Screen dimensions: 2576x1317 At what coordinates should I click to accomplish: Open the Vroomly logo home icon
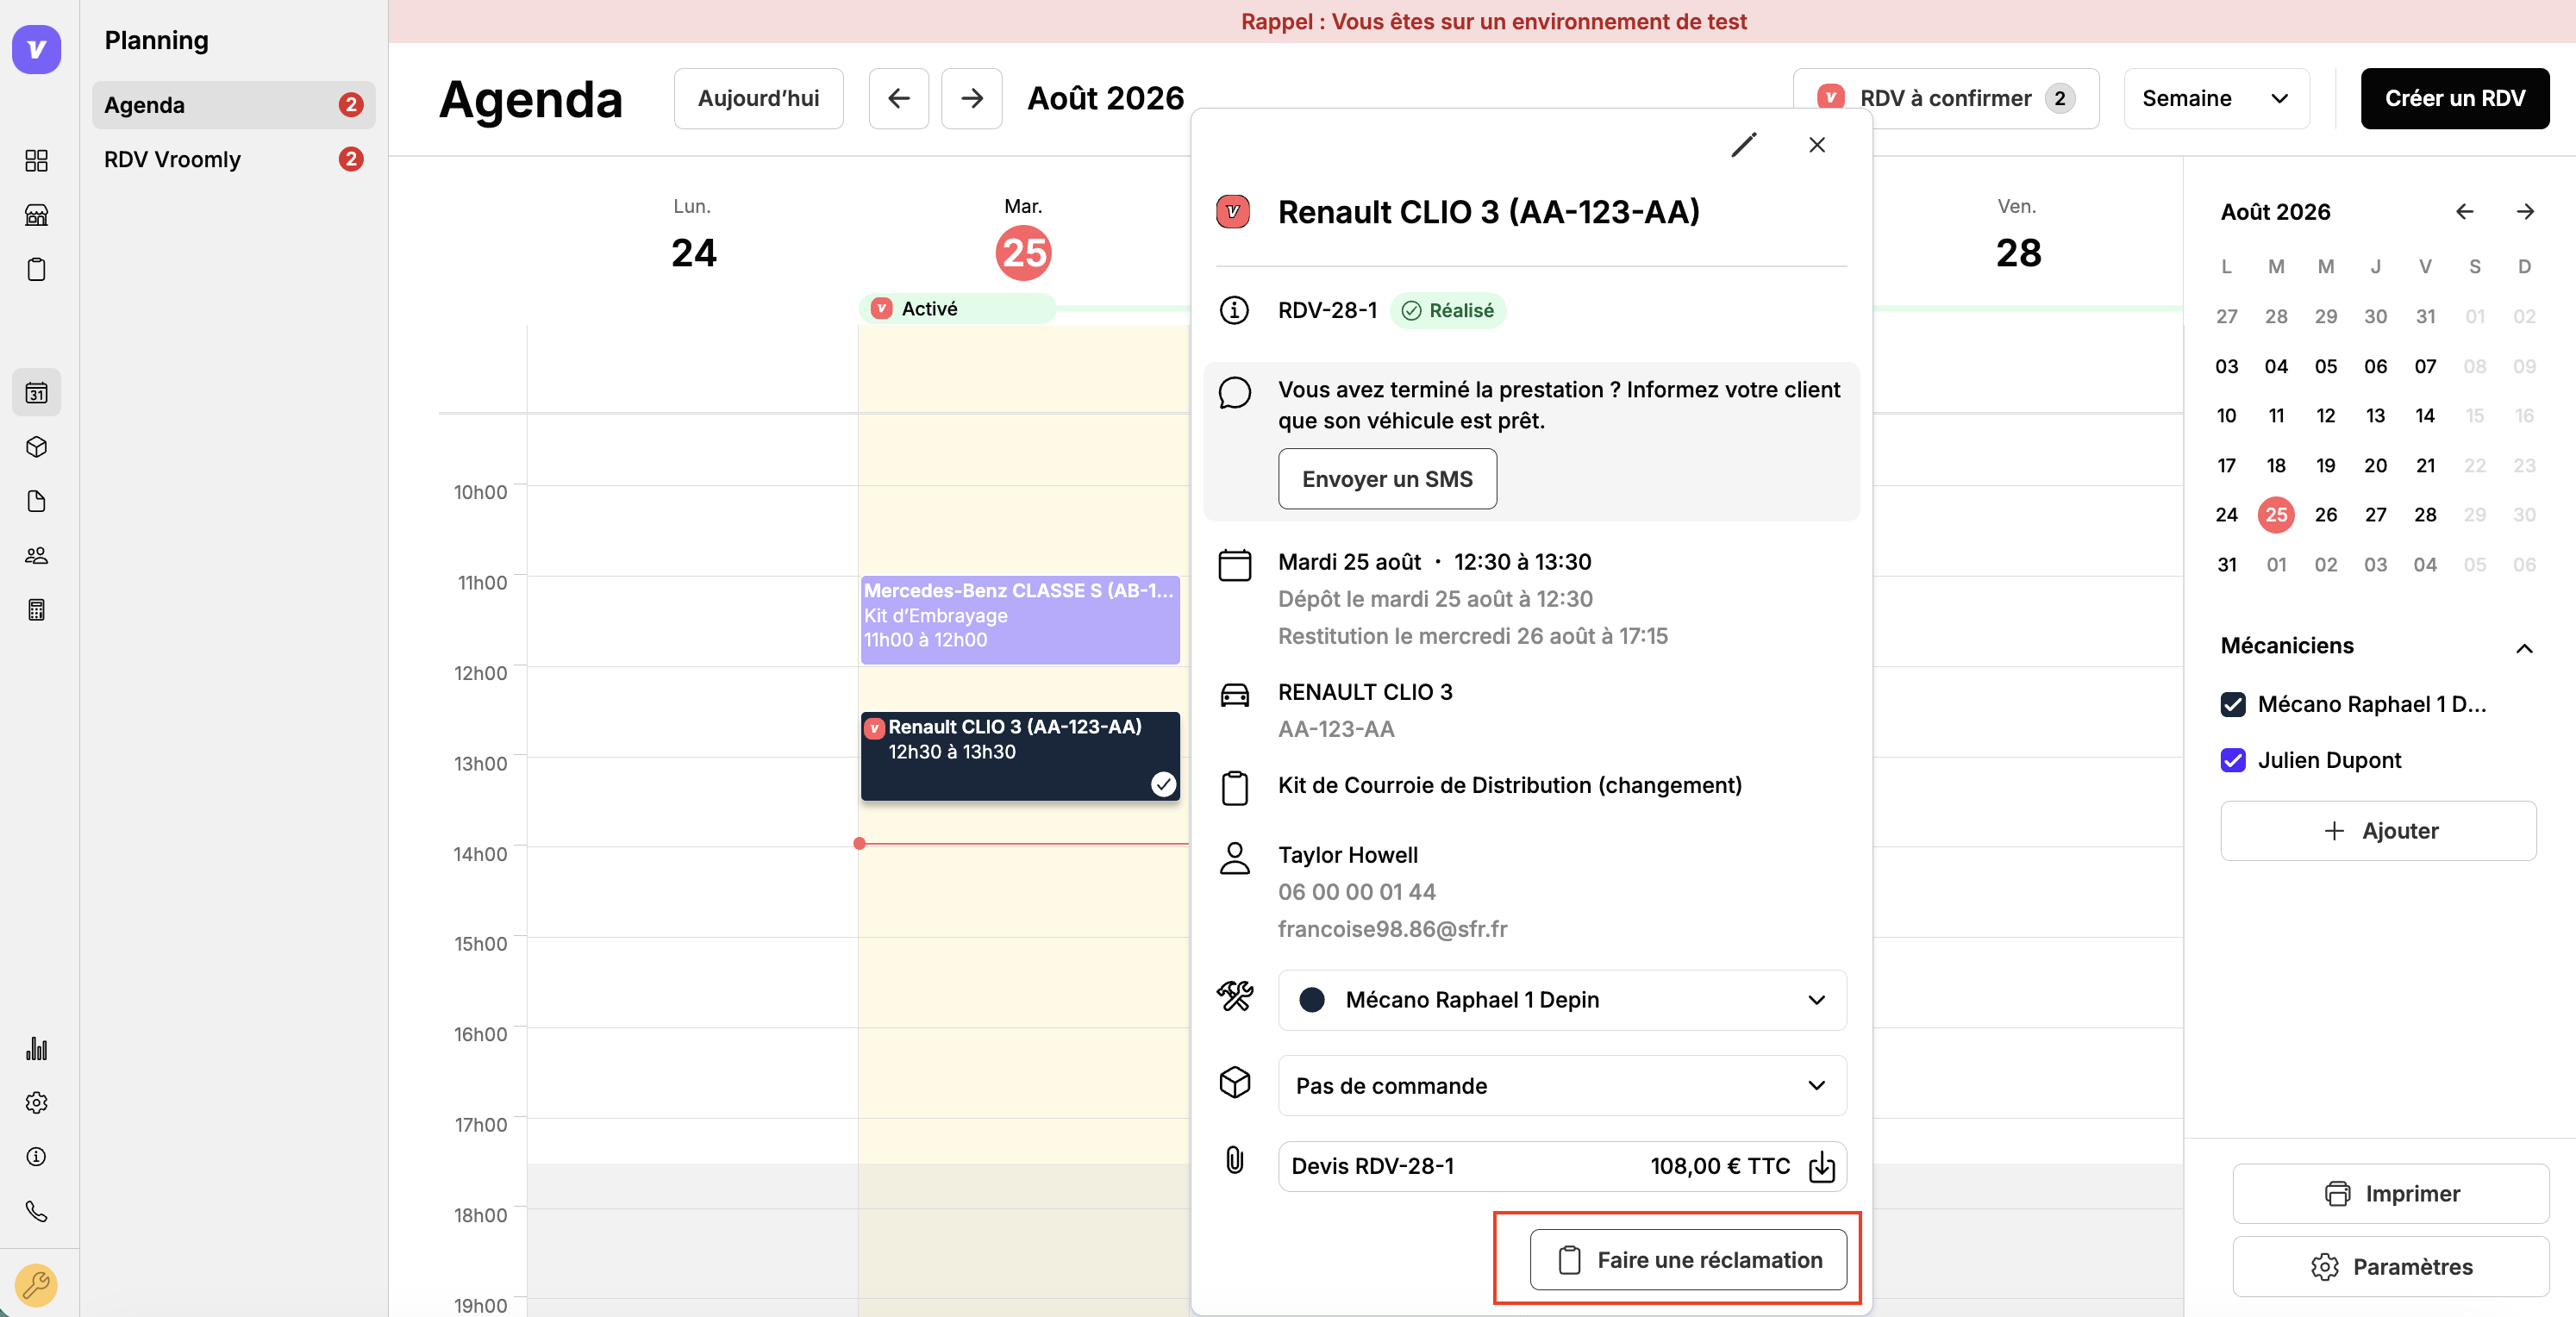(x=36, y=49)
